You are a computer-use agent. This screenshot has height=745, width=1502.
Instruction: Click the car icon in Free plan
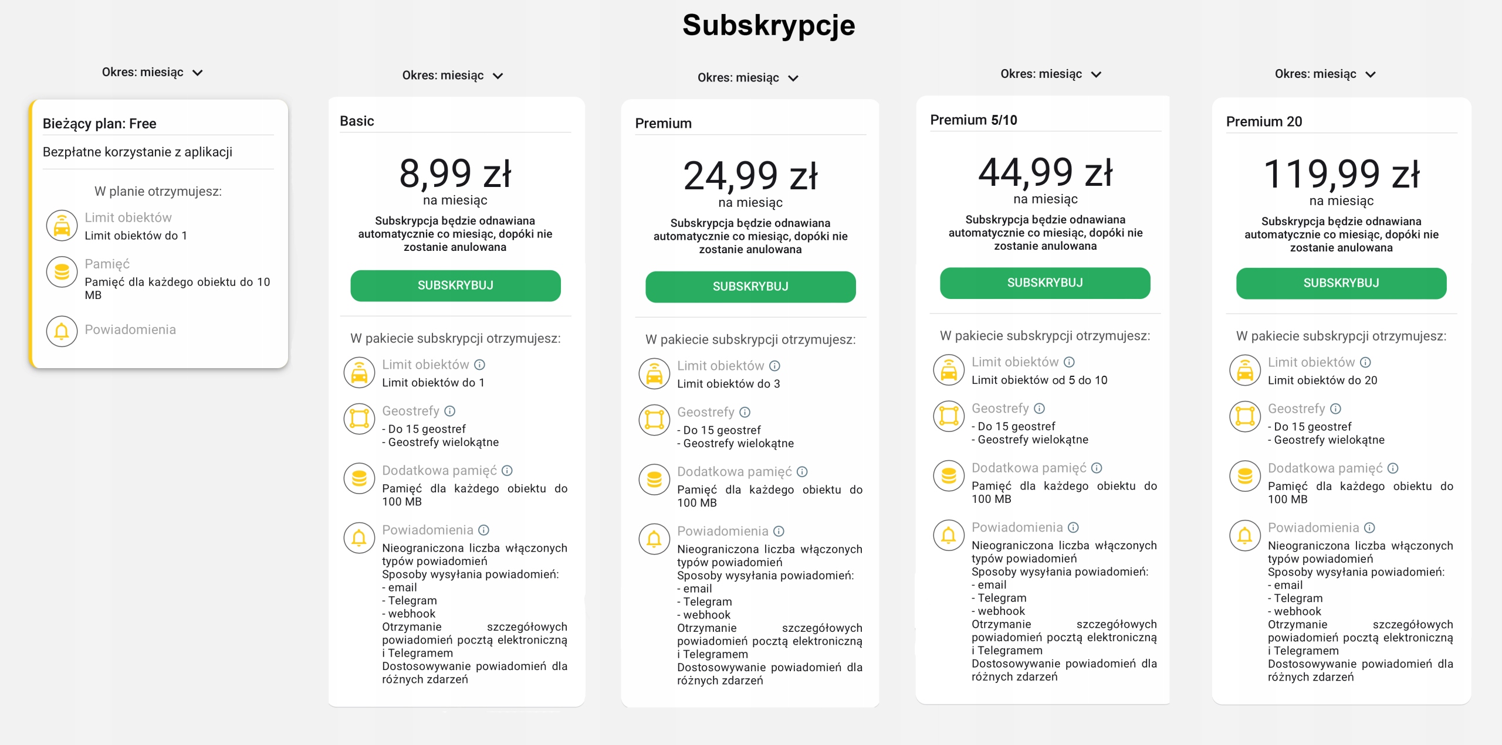click(x=62, y=226)
